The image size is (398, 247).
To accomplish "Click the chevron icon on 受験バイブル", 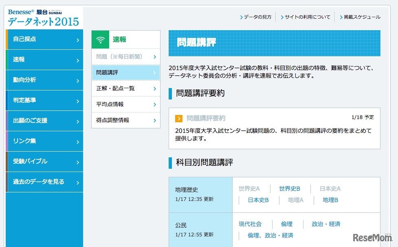I will (x=77, y=161).
